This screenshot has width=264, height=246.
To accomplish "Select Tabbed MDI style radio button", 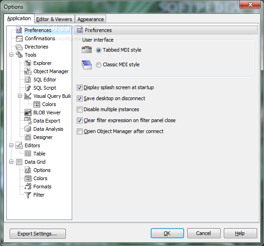I will pos(99,50).
